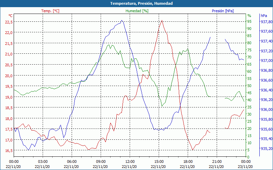The image size is (273, 170).
Task: Click the blue 'hPa' axis unit label
Action: [264, 16]
